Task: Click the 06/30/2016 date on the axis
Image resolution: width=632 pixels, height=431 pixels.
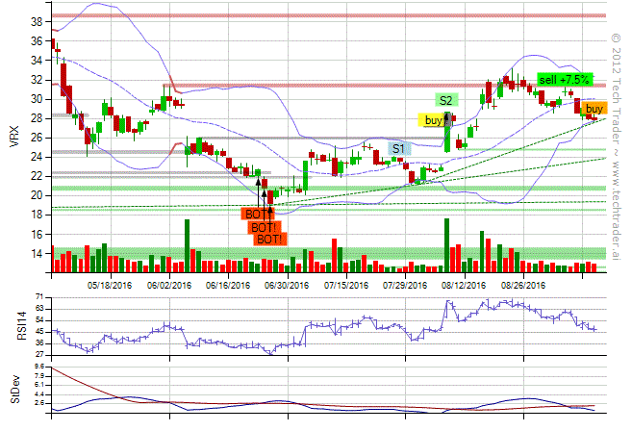Action: tap(287, 285)
